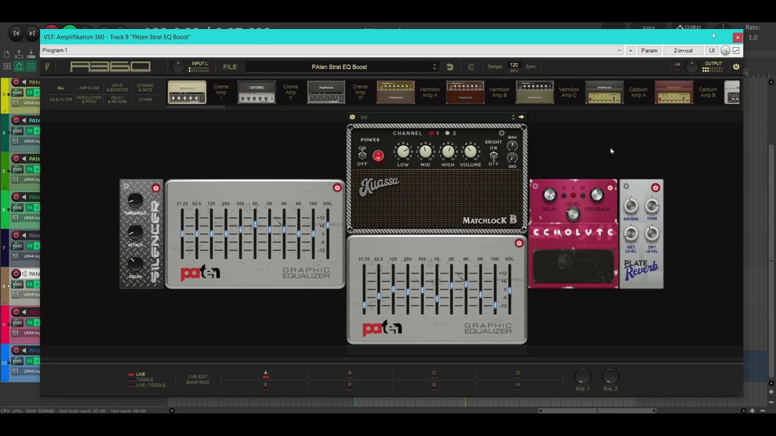Click the Sync tempo button
Screen dimensions: 776x436
click(x=530, y=67)
